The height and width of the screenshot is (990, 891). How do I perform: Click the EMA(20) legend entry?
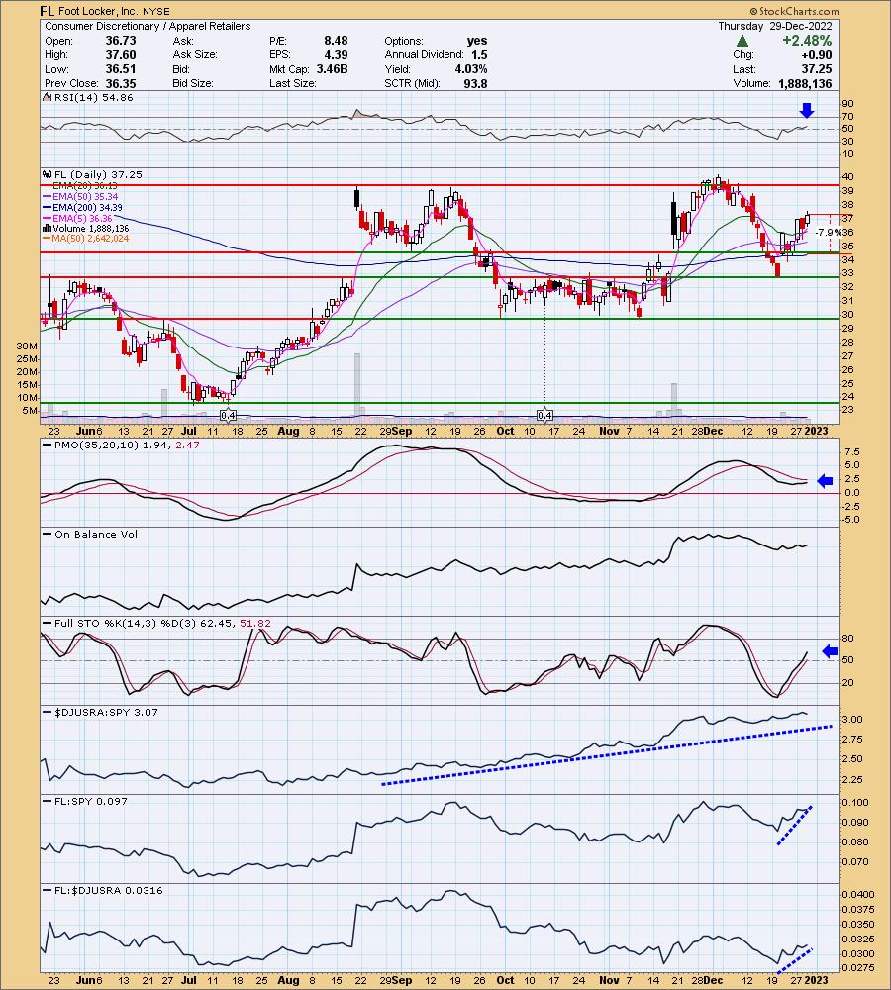pyautogui.click(x=84, y=186)
